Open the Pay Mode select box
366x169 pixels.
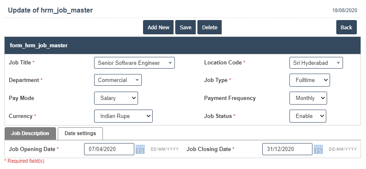pos(116,98)
